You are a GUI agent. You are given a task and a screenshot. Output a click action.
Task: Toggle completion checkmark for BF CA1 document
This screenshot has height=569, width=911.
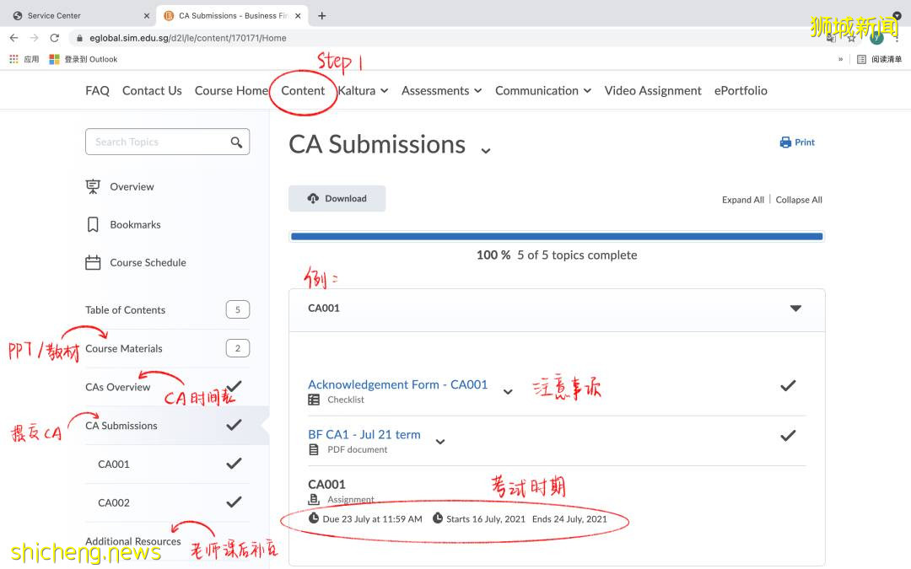(x=788, y=436)
